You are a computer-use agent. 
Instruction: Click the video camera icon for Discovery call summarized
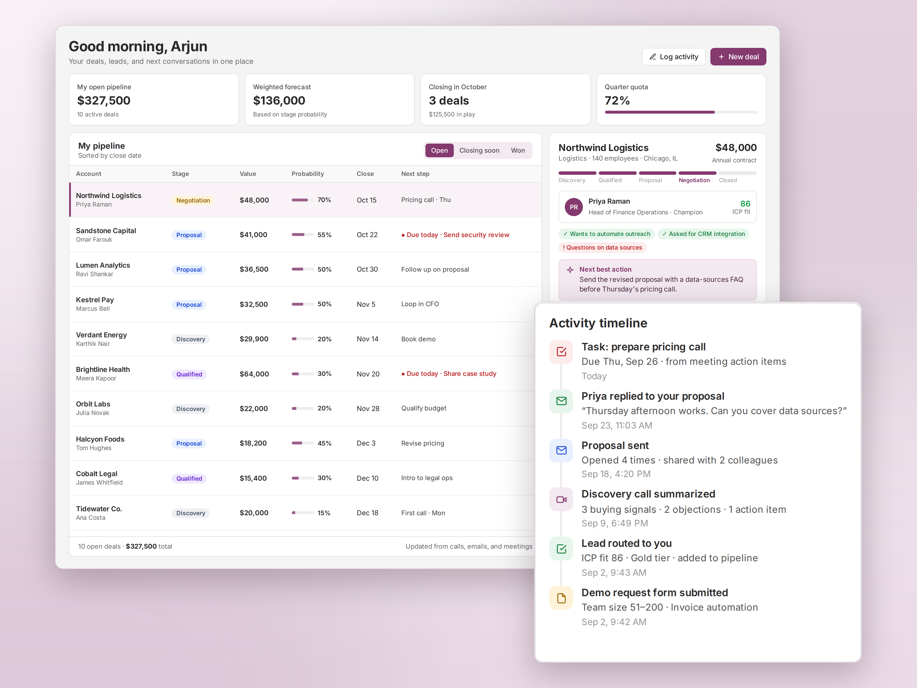tap(561, 500)
